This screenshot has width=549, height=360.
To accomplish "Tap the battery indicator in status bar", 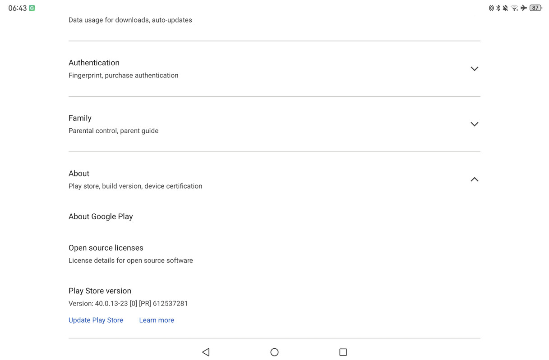I will point(535,8).
